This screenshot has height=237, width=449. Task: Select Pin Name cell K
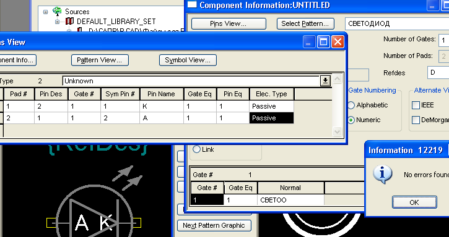coord(162,107)
